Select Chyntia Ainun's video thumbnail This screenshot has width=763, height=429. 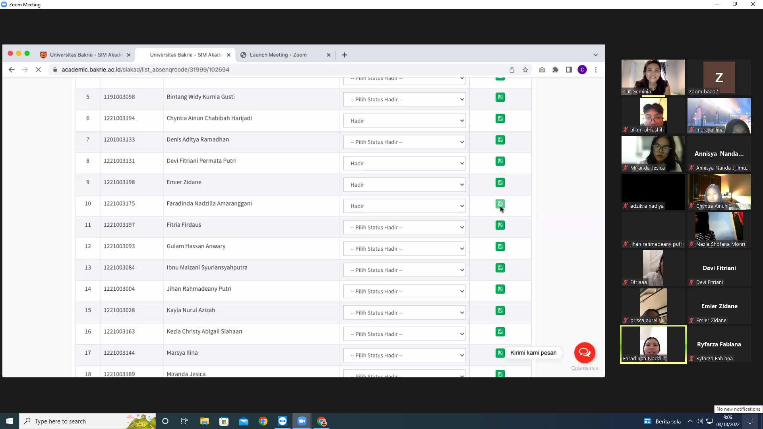tap(719, 192)
